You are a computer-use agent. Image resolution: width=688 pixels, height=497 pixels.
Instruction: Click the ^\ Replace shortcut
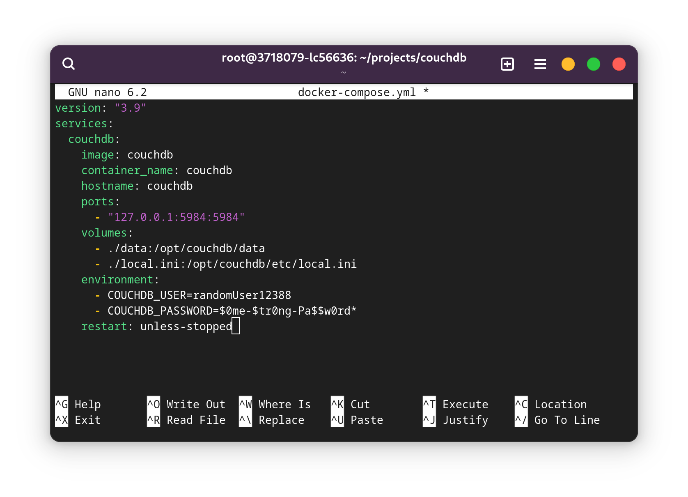[272, 420]
